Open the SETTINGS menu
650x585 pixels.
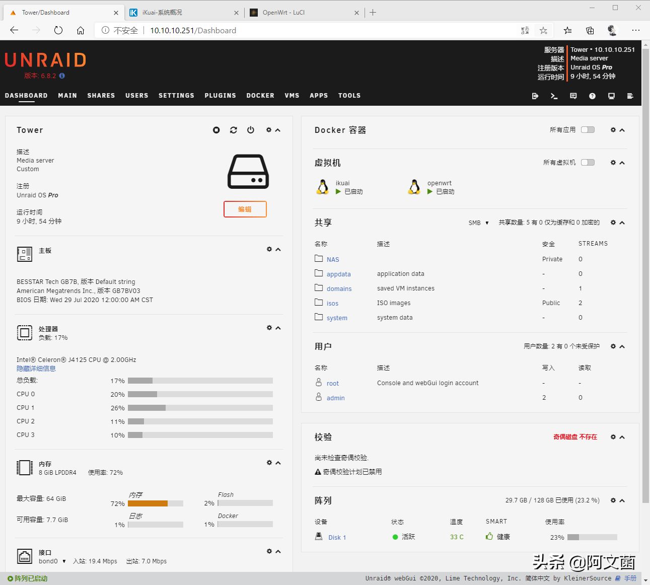click(x=176, y=96)
